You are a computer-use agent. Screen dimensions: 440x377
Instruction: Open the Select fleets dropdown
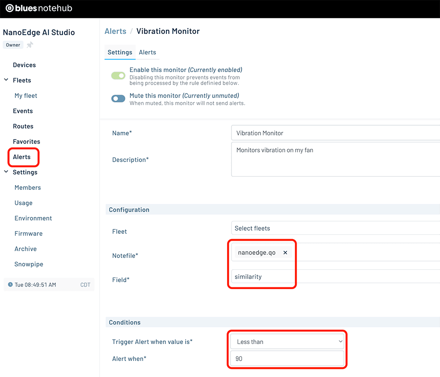pyautogui.click(x=336, y=228)
